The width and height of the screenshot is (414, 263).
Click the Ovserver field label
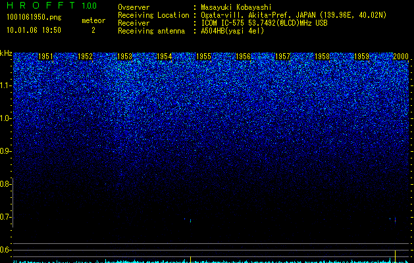coord(134,7)
